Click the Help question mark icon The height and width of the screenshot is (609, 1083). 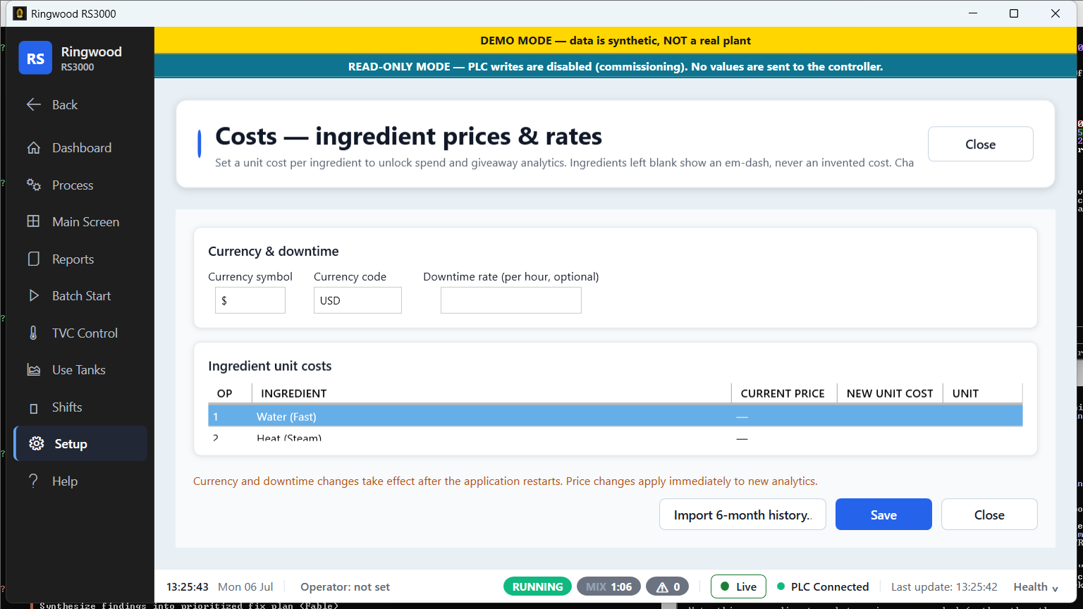pos(33,481)
